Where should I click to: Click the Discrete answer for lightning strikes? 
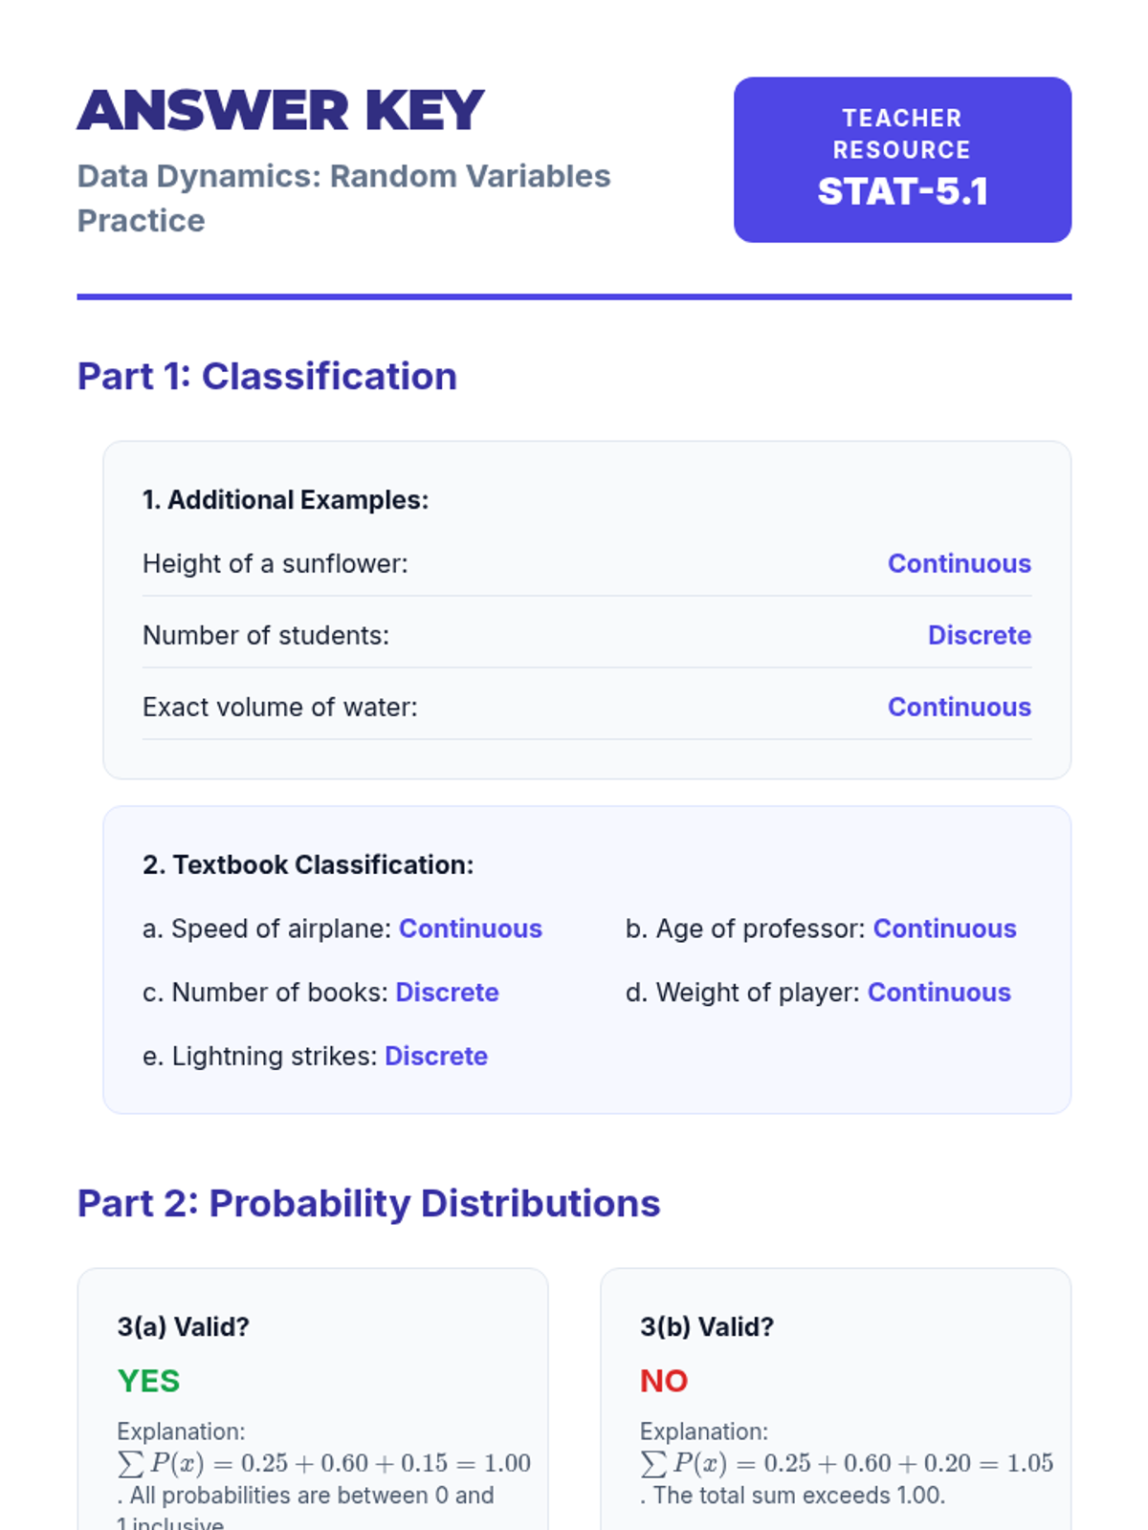(435, 1056)
